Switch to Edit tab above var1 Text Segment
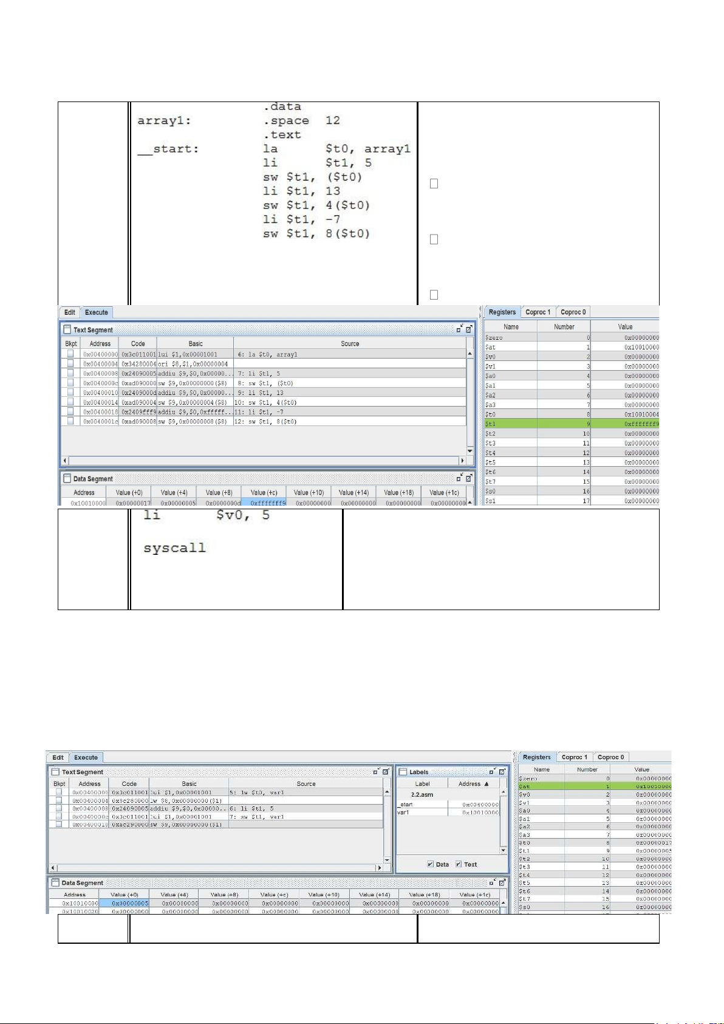Viewport: 724px width, 1024px height. tap(58, 758)
